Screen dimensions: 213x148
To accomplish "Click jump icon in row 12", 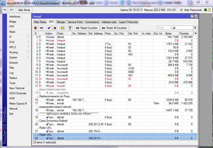I will pos(47,79).
